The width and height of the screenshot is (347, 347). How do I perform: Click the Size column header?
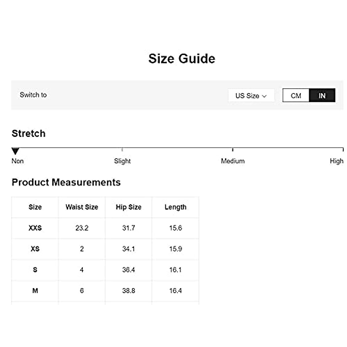pos(35,207)
